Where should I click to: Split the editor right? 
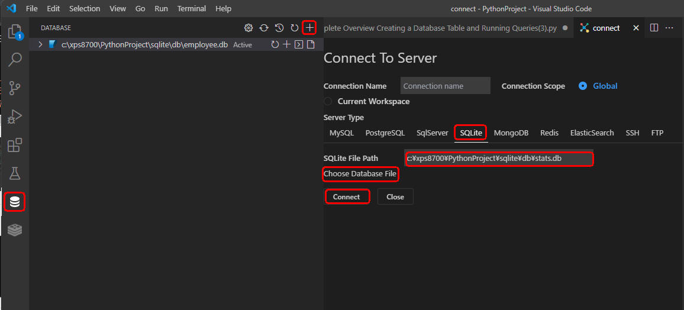point(654,28)
